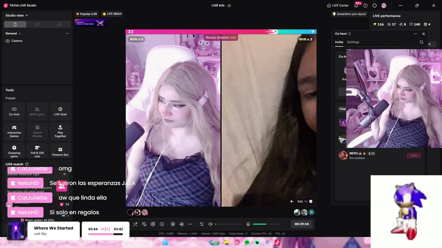Click Streamline your layout tip

349,14
